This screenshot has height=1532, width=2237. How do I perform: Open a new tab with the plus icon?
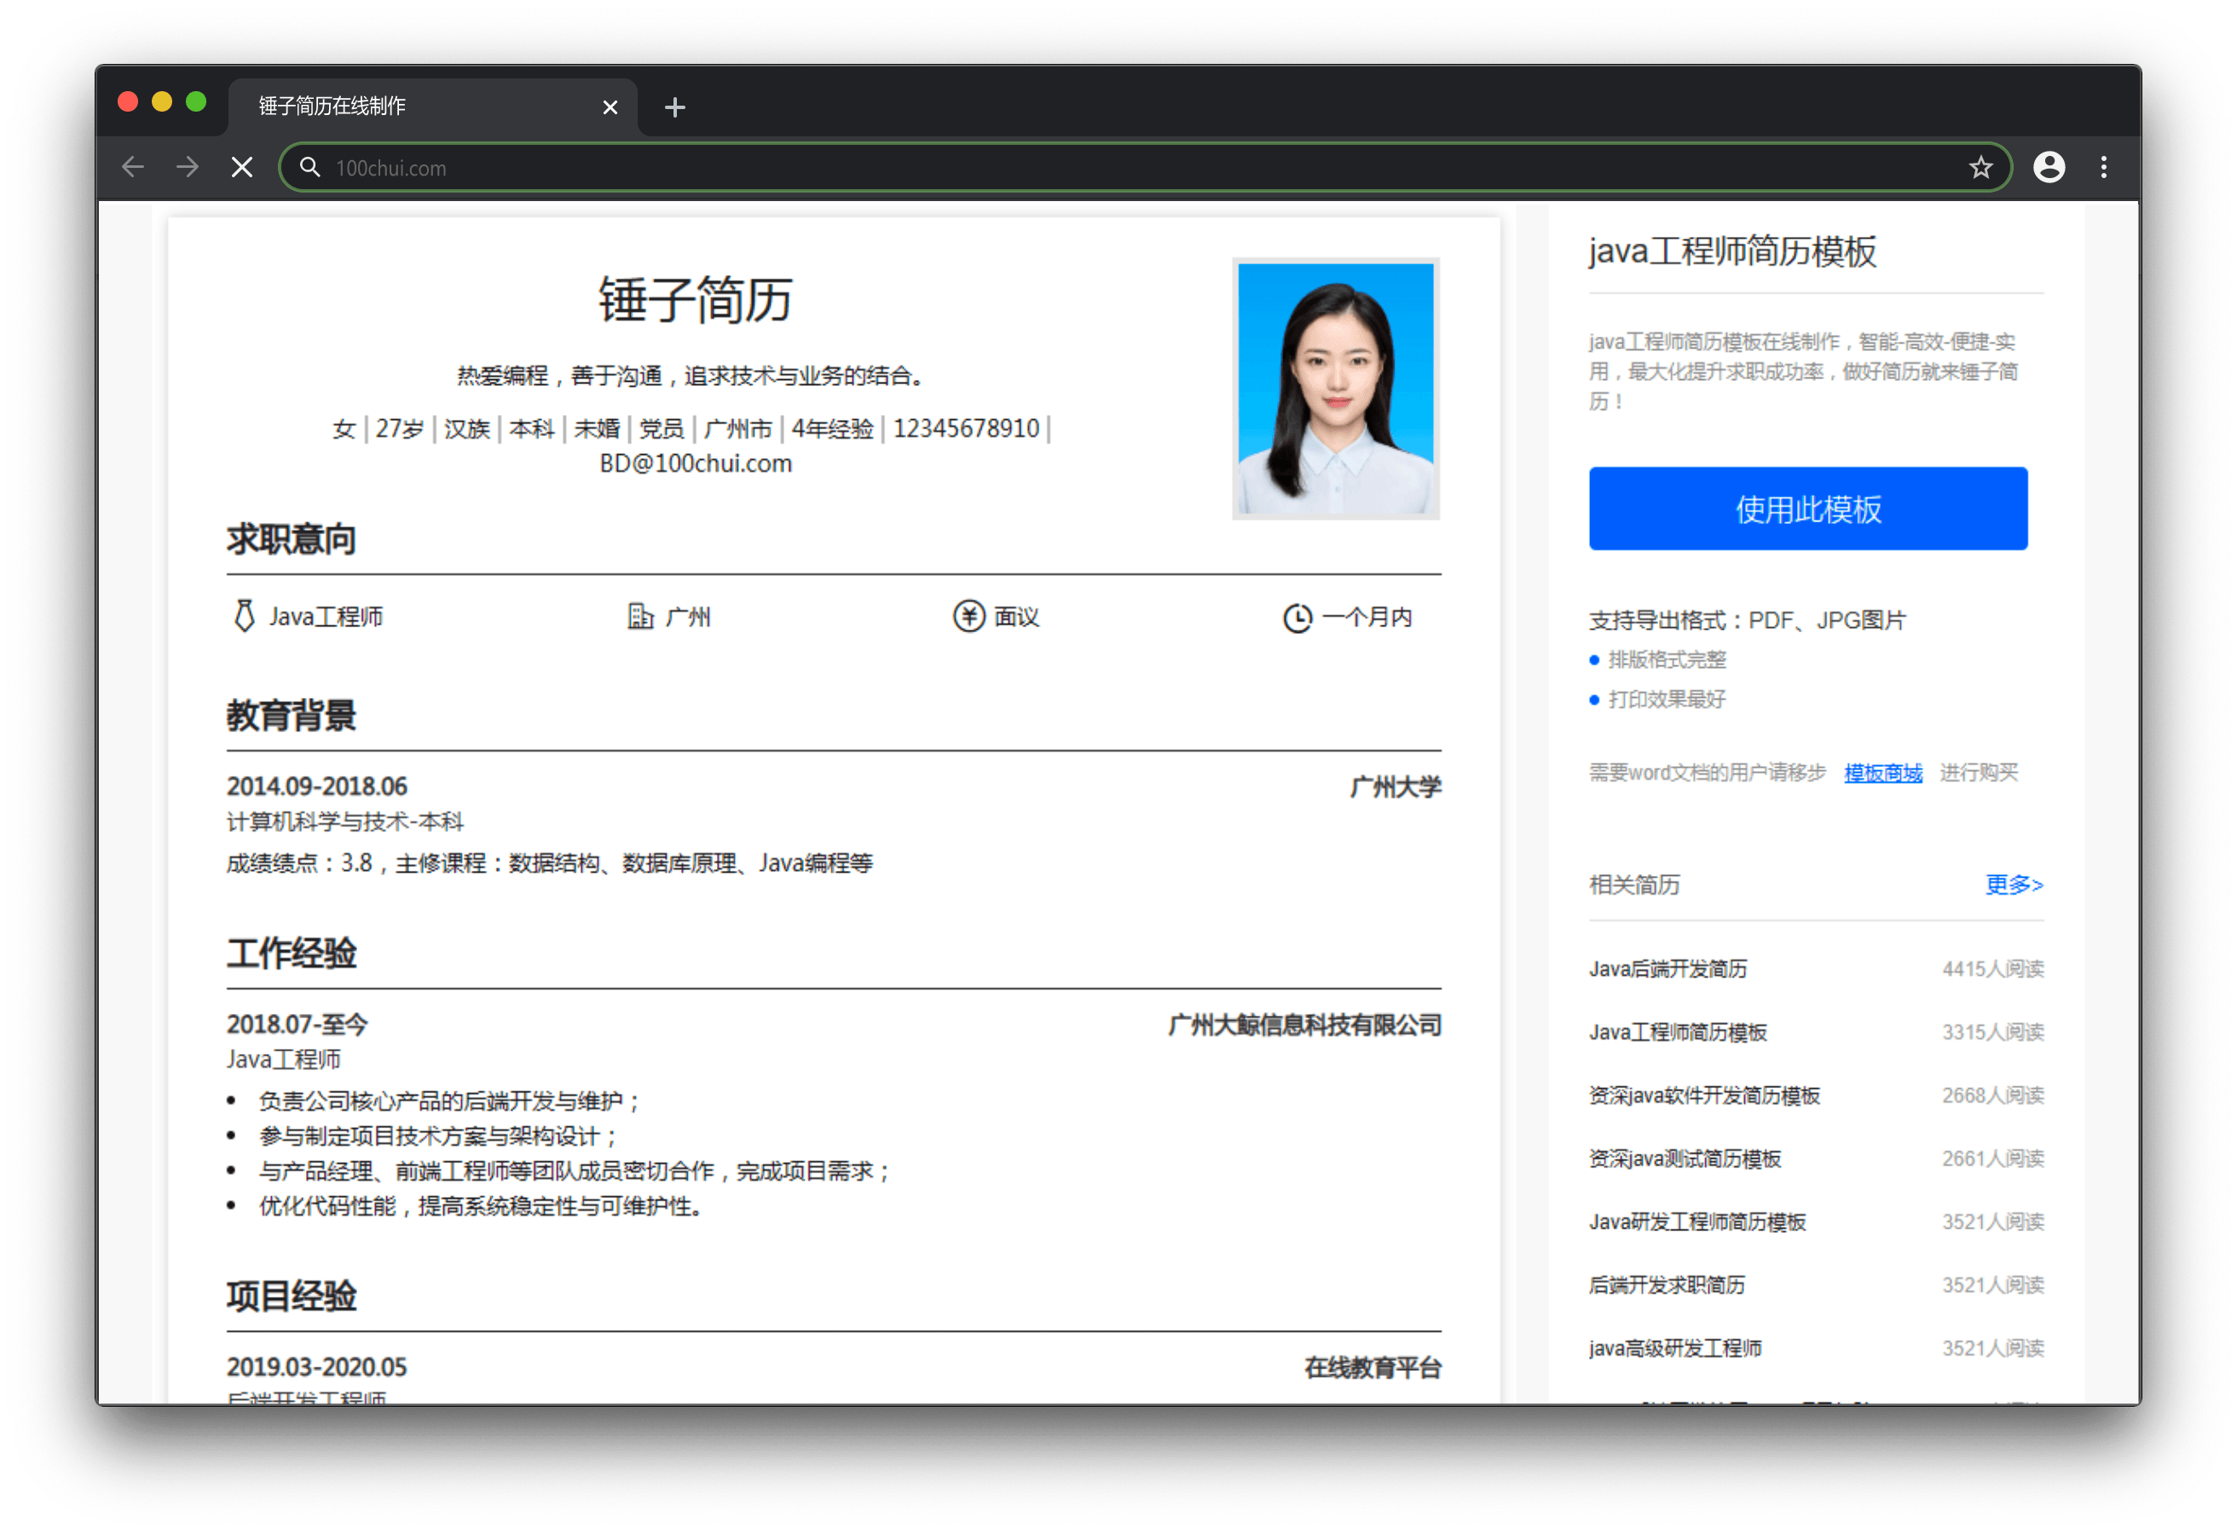pyautogui.click(x=674, y=107)
